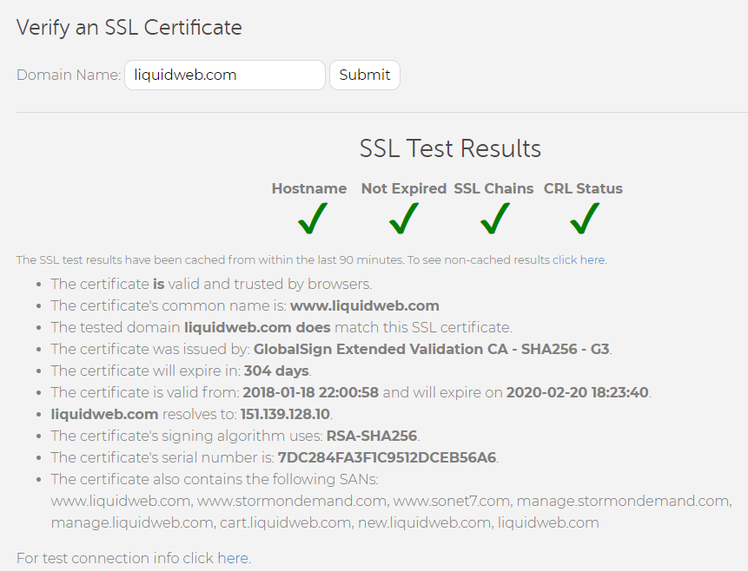The image size is (748, 571).
Task: Click the serial number 7DC284FA3F1C9512DCEB56A6
Action: tap(387, 457)
